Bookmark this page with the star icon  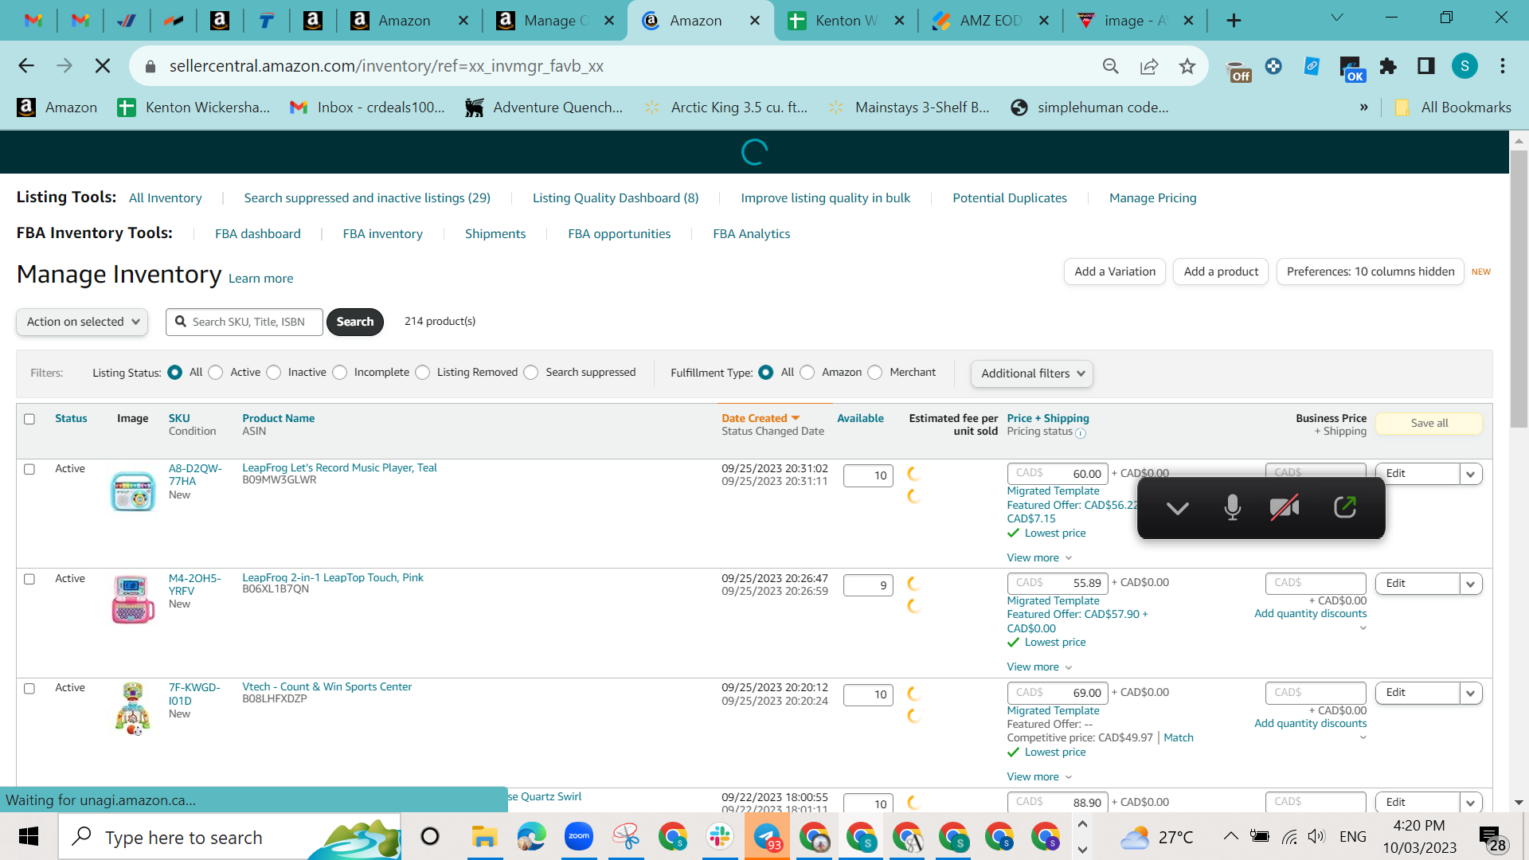[1187, 66]
